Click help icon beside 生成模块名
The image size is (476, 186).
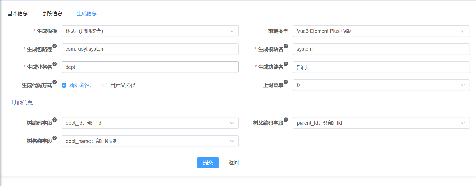tap(286, 46)
